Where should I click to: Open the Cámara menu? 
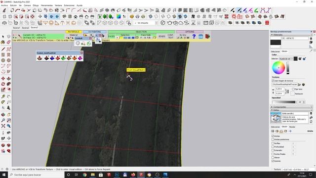27,5
